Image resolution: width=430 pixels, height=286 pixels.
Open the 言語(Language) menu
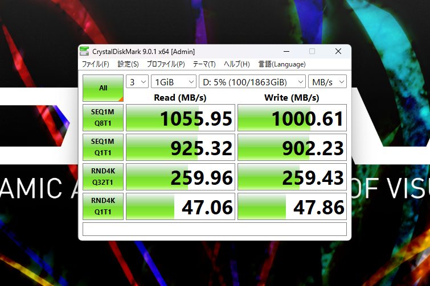click(282, 64)
